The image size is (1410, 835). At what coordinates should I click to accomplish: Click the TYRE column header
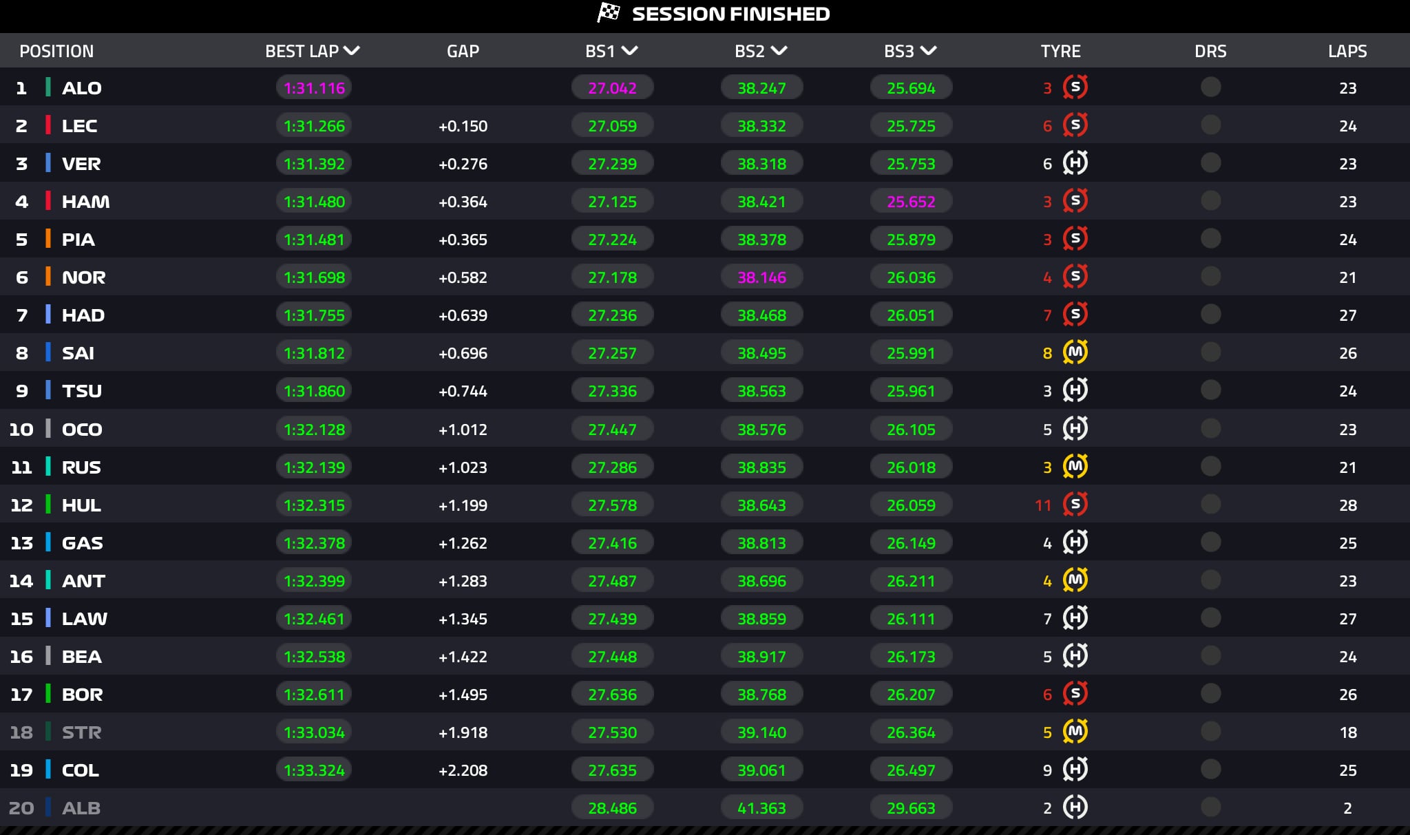pos(1060,51)
